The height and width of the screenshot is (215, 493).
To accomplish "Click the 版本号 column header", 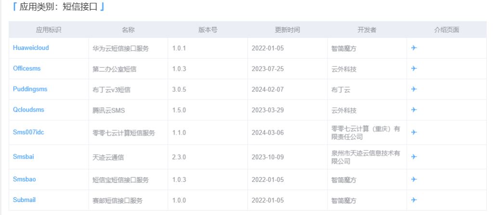I will click(208, 30).
